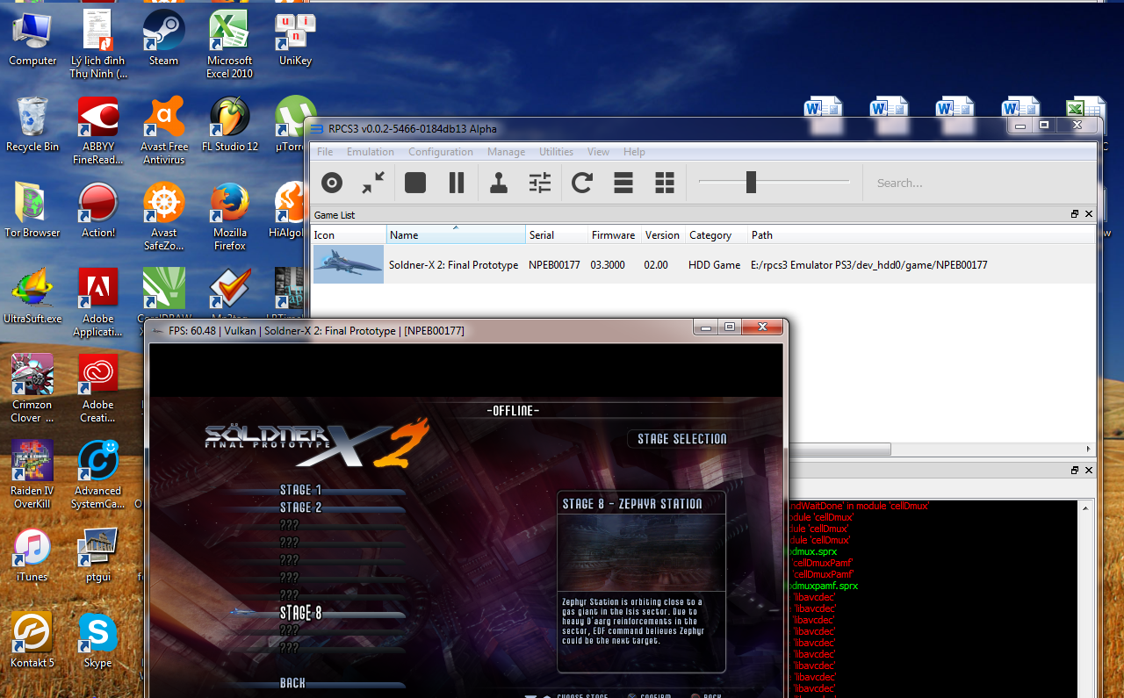Sort the game list by Path column
Image resolution: width=1124 pixels, height=698 pixels.
coord(922,234)
